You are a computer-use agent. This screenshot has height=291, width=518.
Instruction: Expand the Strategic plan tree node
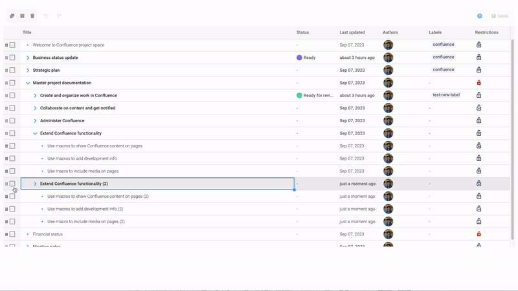28,70
